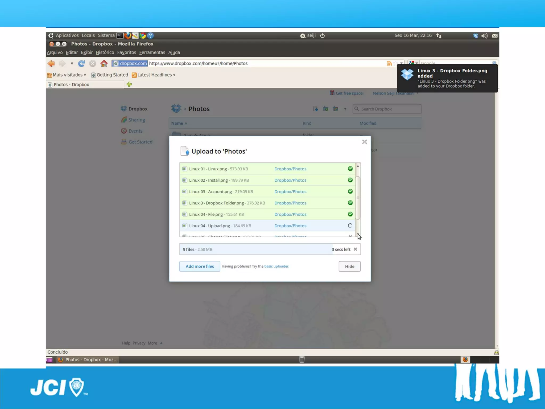Click the basic uploader link
The image size is (545, 409).
[x=276, y=266]
